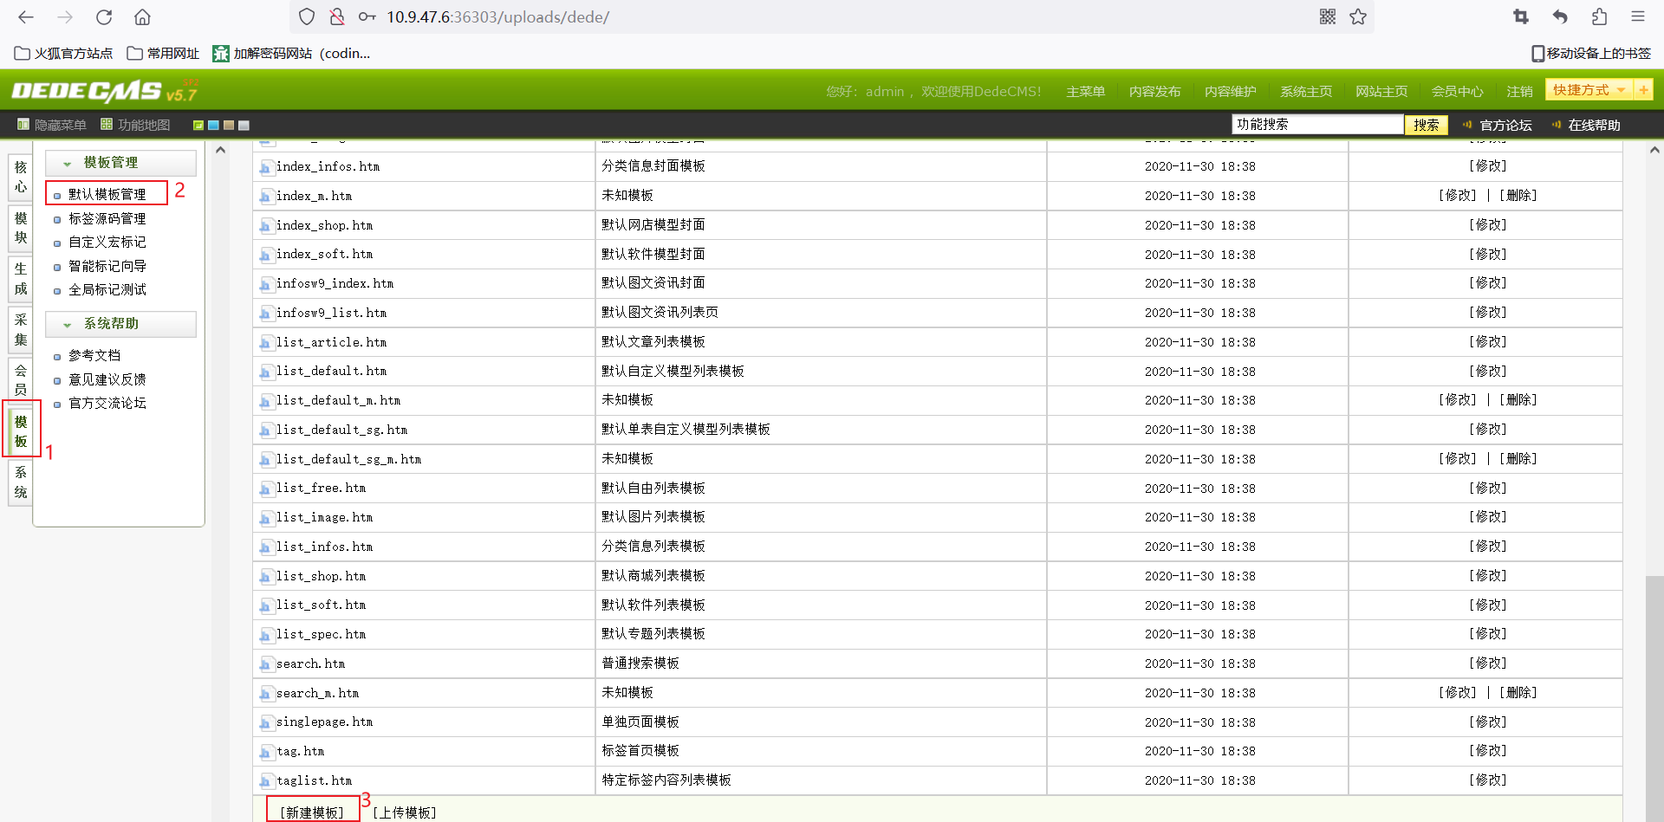Open the browser hamburger menu
The height and width of the screenshot is (822, 1664).
coord(1638,16)
